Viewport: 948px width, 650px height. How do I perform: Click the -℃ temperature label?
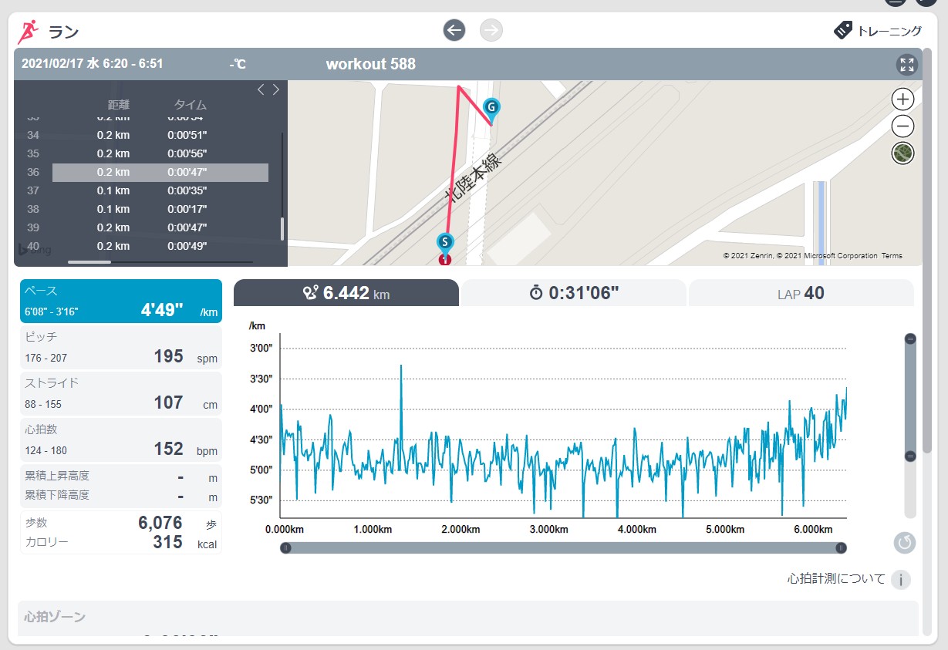[x=238, y=64]
